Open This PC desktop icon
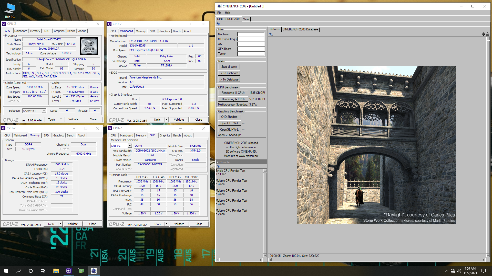Image resolution: width=492 pixels, height=276 pixels. 9,10
